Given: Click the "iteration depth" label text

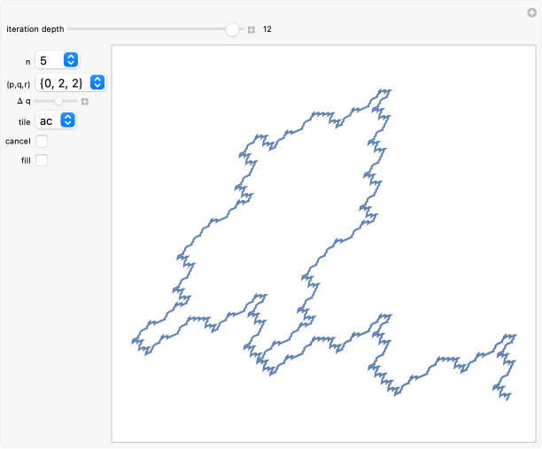Looking at the screenshot, I should [35, 29].
